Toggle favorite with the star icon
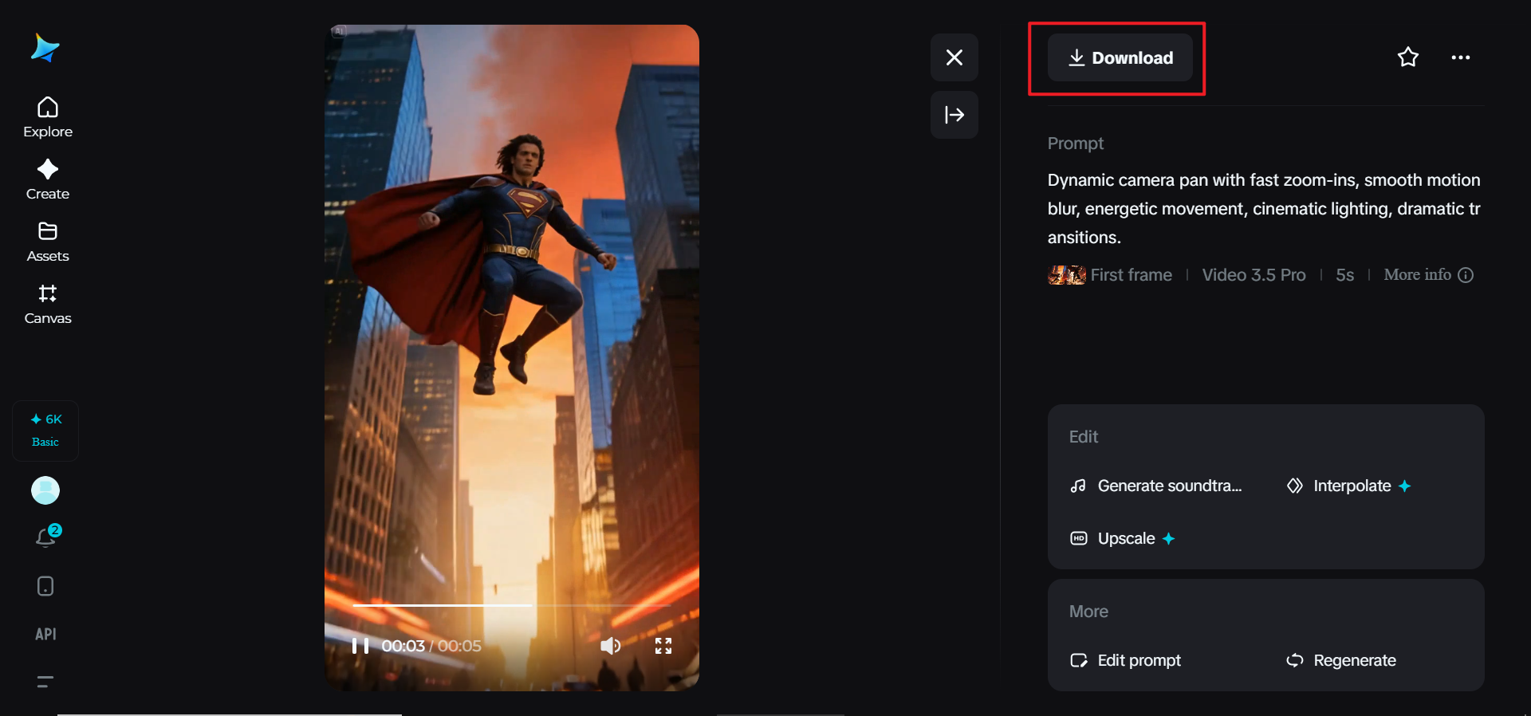The width and height of the screenshot is (1531, 716). tap(1408, 57)
